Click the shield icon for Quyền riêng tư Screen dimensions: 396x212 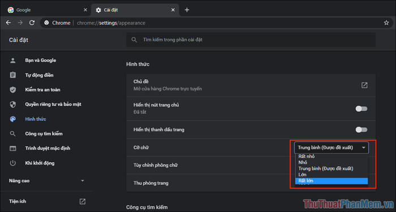12,104
